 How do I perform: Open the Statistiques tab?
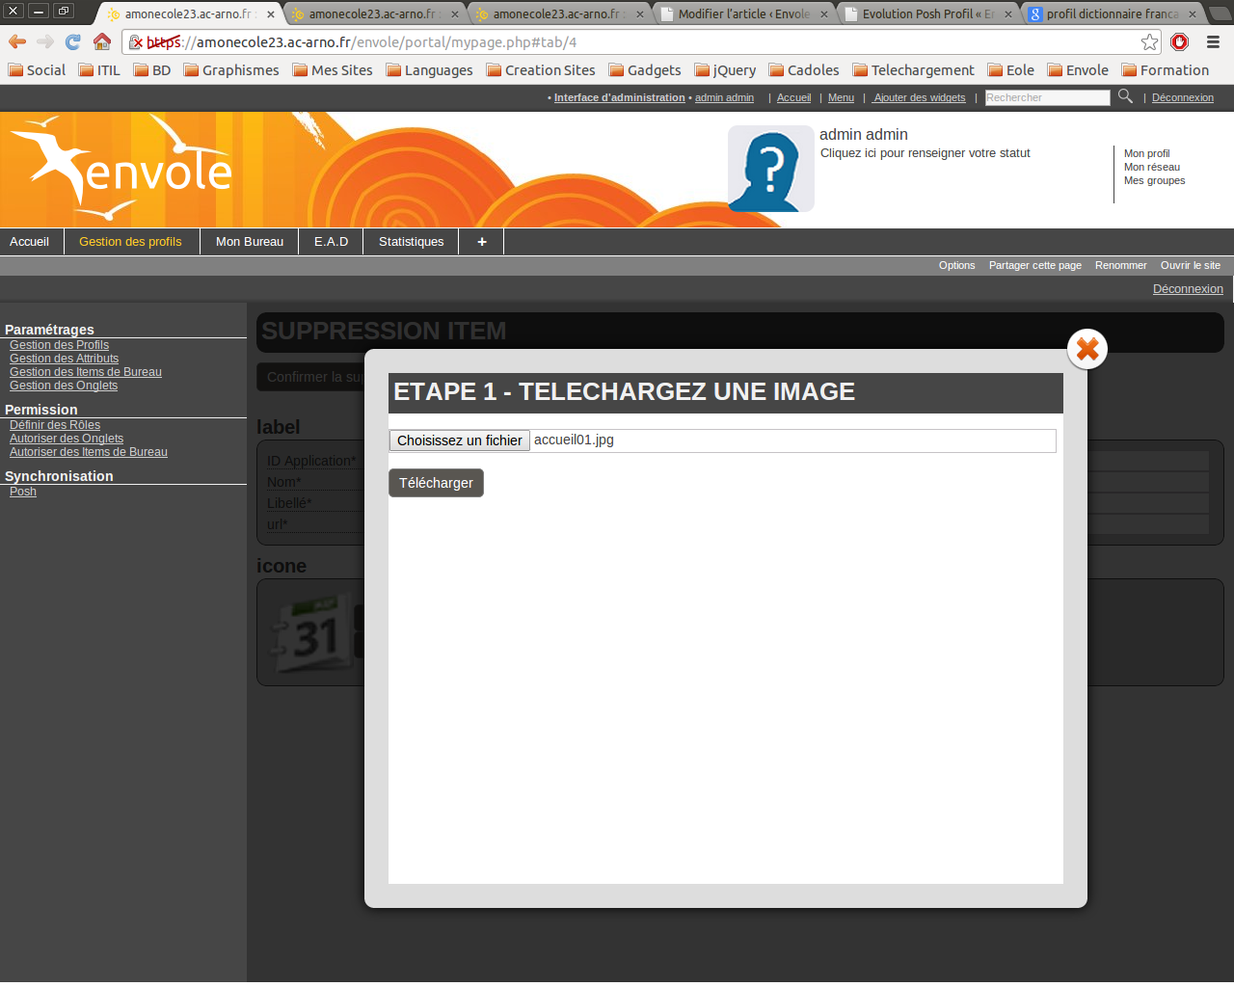[411, 242]
